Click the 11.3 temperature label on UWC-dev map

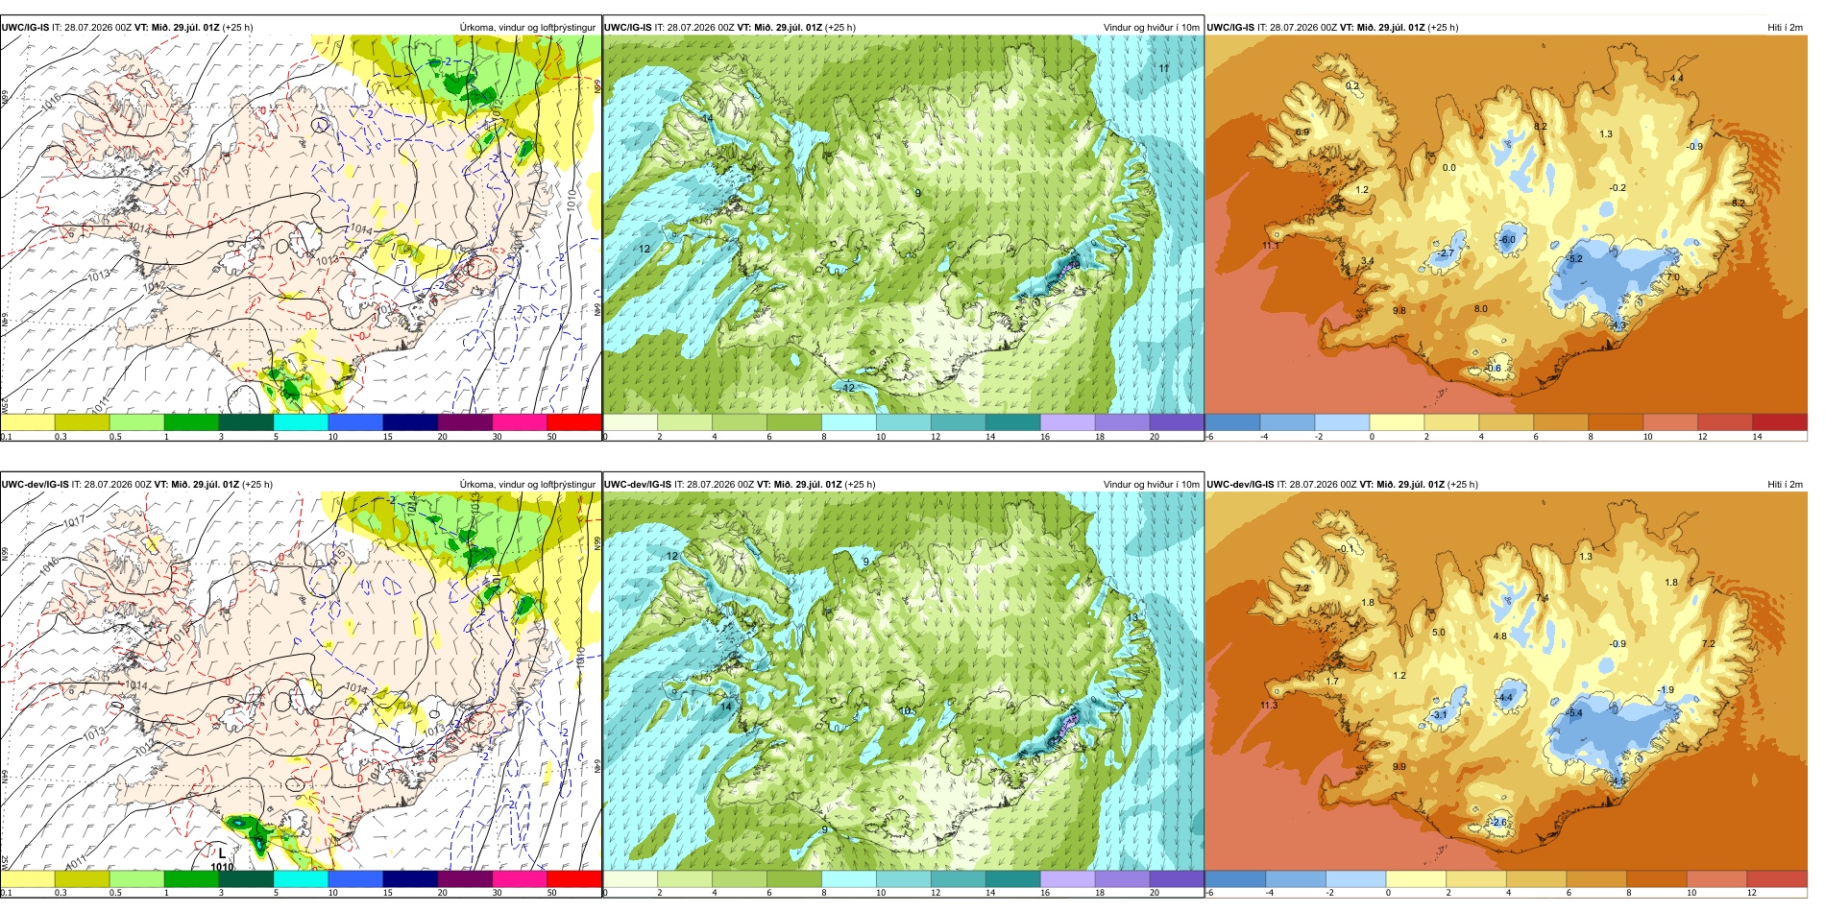tap(1268, 705)
